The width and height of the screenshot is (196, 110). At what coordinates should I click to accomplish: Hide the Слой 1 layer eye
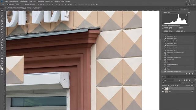point(163,89)
